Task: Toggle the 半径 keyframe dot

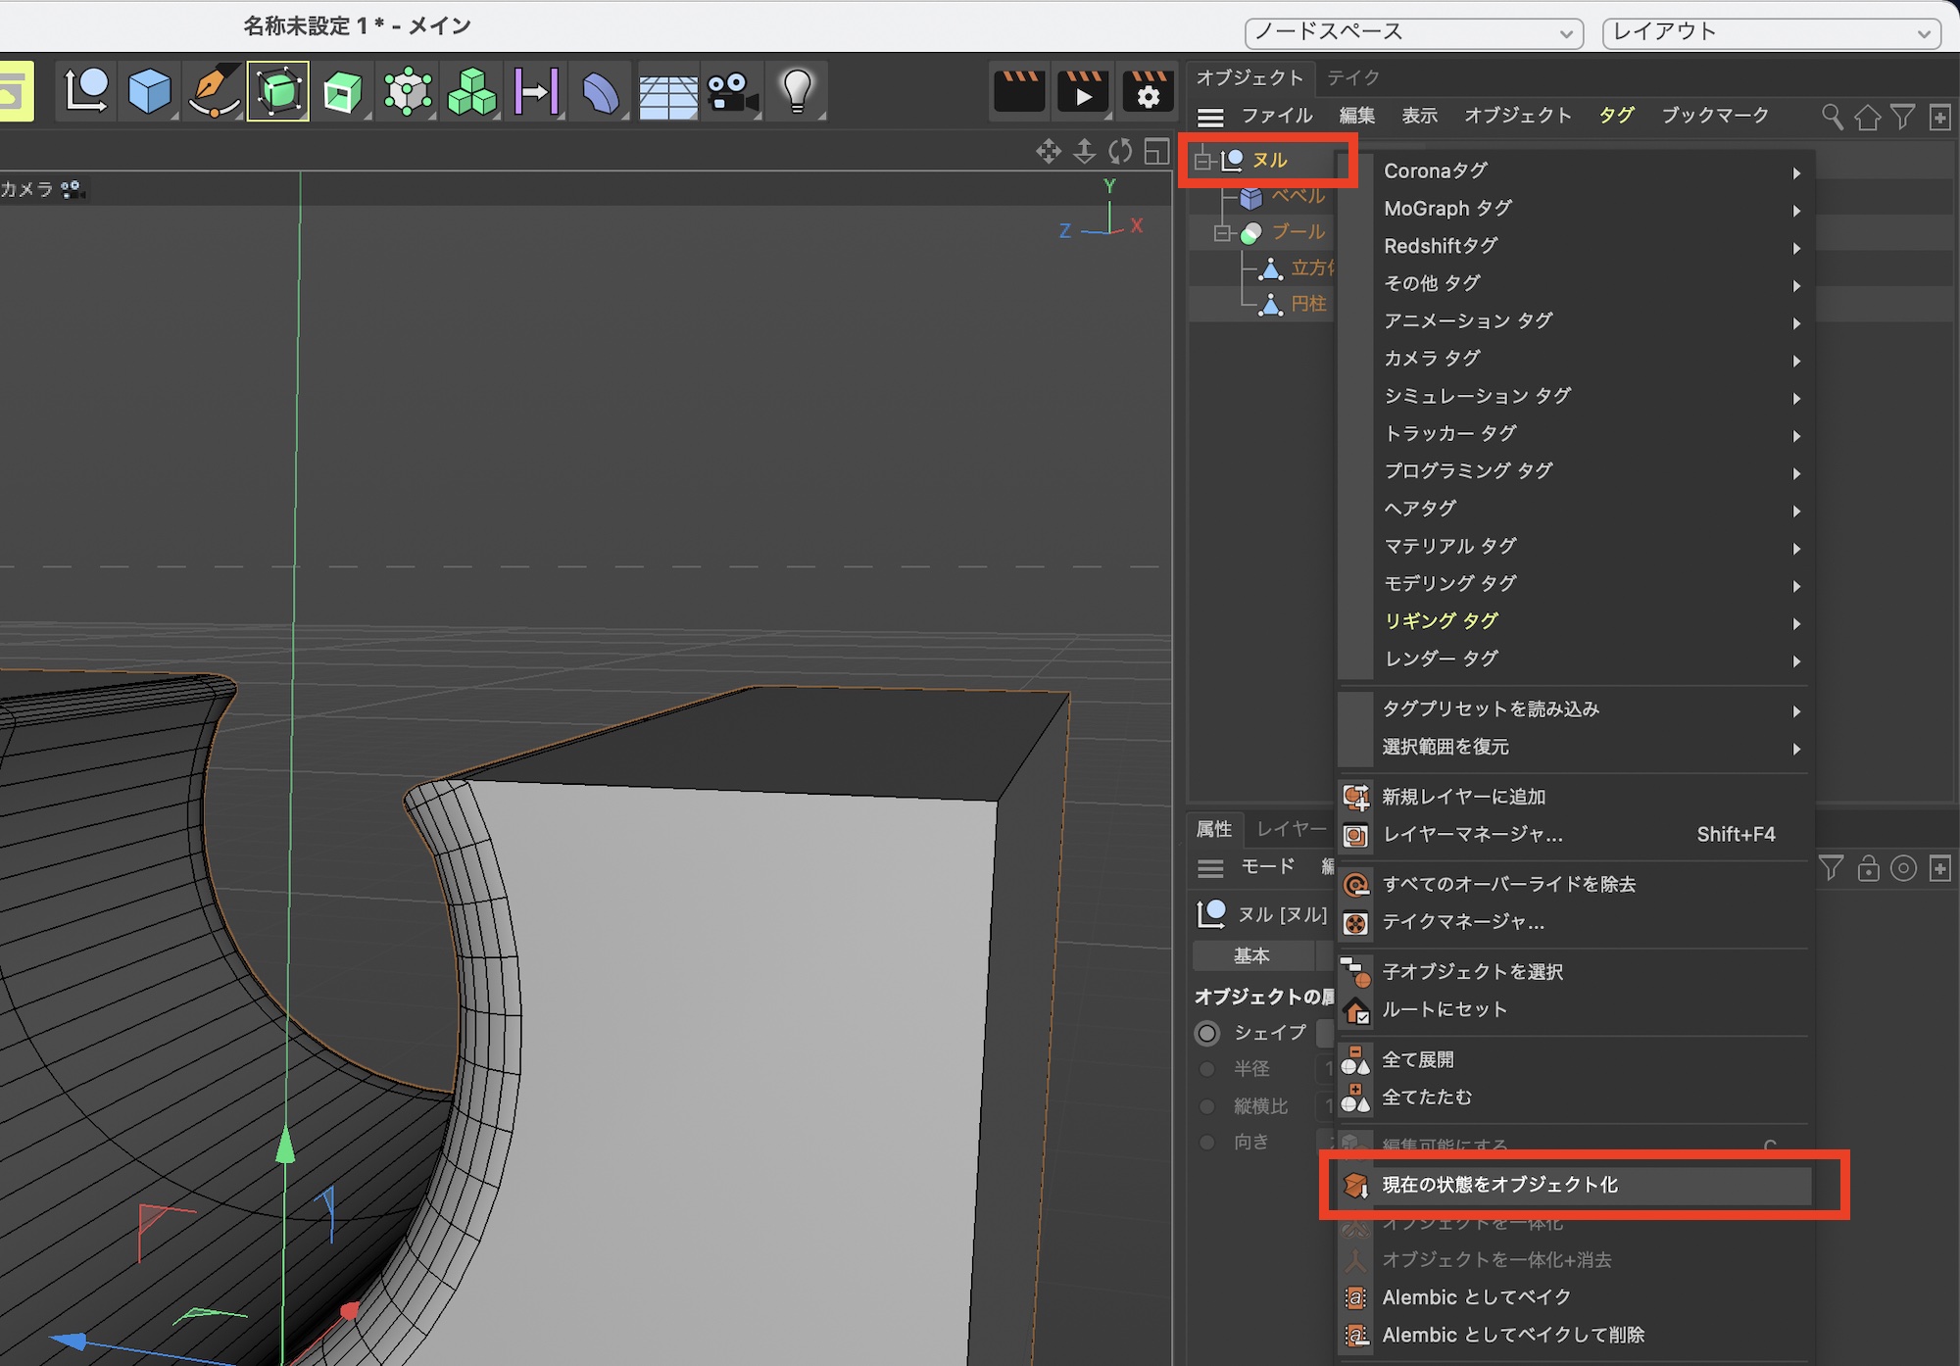Action: [x=1208, y=1069]
